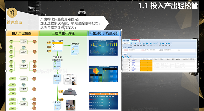Click the 上一张 previous record icon

(x=147, y=44)
